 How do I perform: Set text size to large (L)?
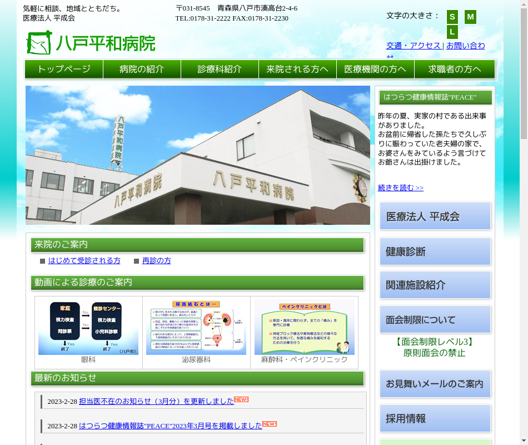[x=452, y=32]
